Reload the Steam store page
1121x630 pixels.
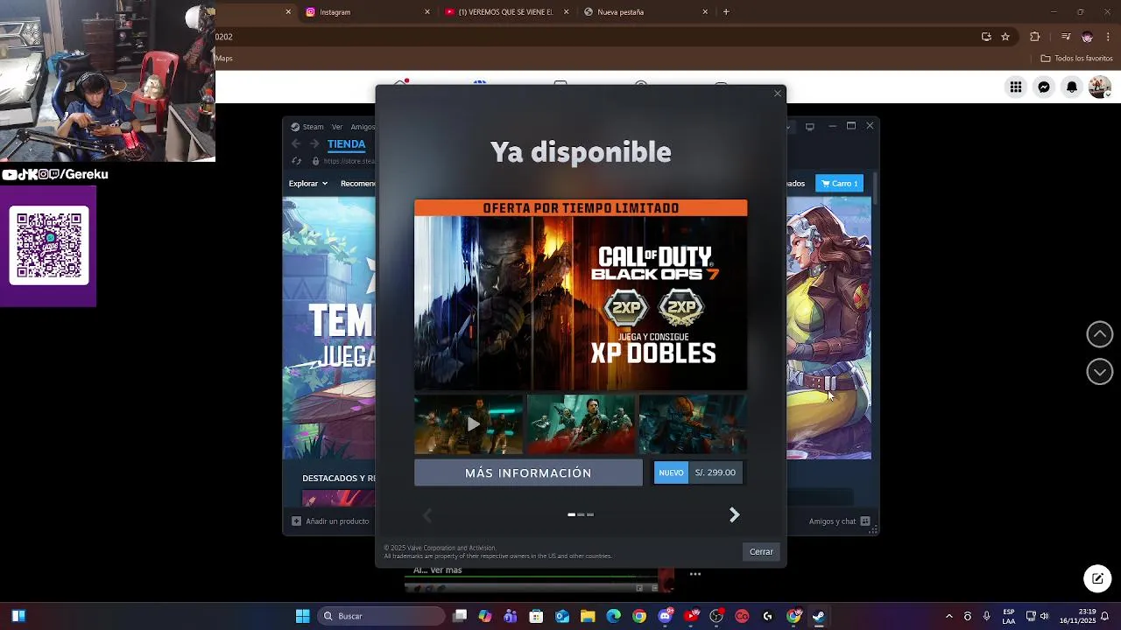point(297,161)
